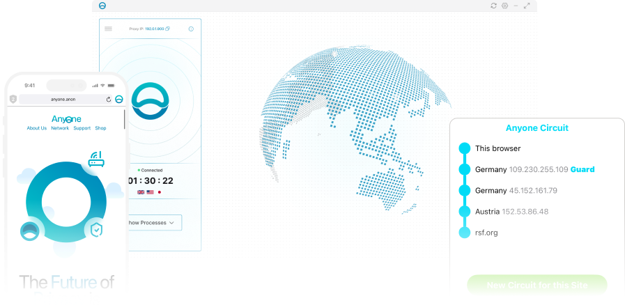
Task: Open the hamburger menu in the proxy panel
Action: [108, 29]
